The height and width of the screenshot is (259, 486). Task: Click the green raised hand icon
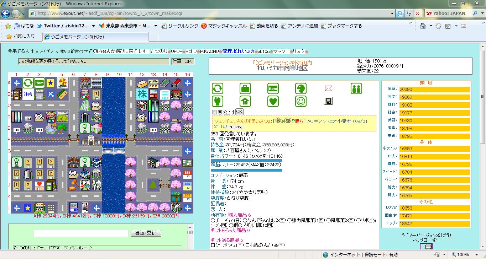[217, 101]
